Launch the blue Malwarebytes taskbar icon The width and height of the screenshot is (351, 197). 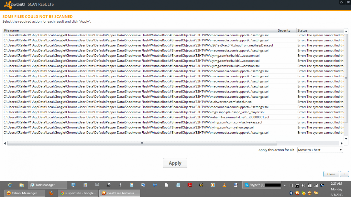click(155, 185)
